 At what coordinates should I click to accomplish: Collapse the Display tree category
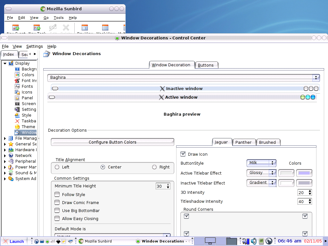[x=5, y=63]
